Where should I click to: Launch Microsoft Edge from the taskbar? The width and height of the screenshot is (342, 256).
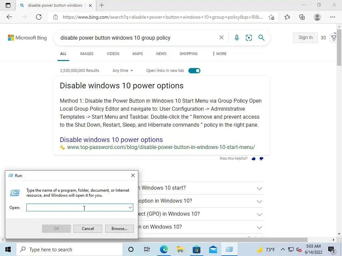(164, 249)
